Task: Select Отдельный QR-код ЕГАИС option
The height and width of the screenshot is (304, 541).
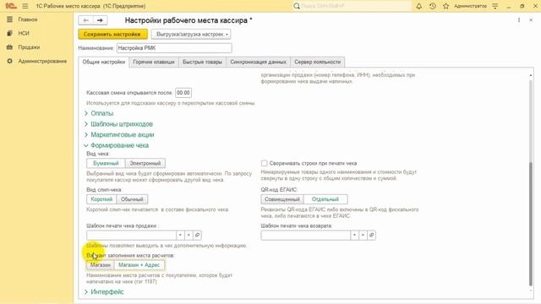Action: [325, 199]
